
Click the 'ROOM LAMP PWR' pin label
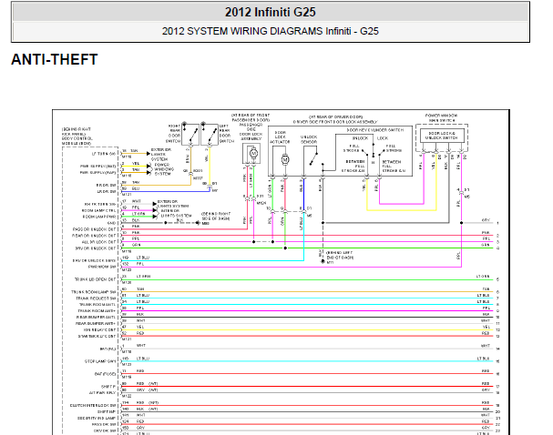pos(99,217)
